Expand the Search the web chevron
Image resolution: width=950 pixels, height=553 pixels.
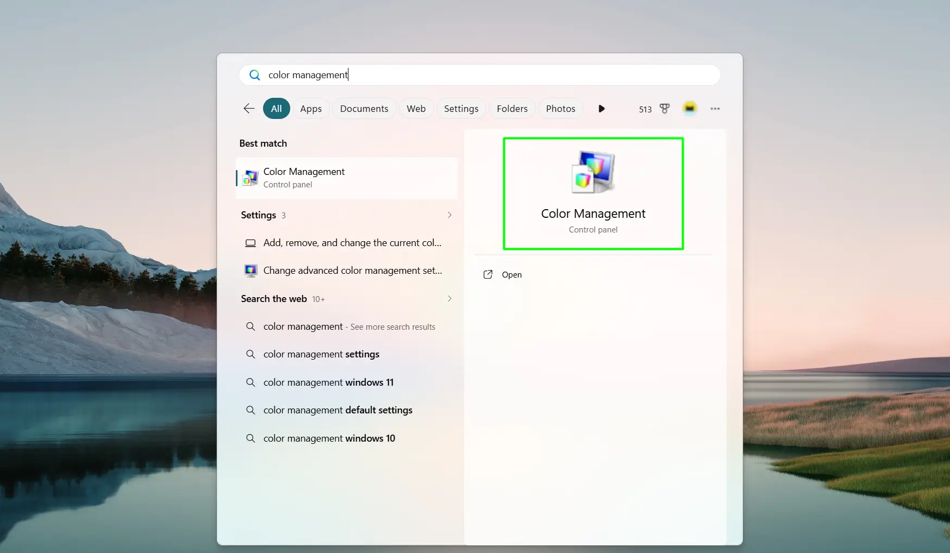pyautogui.click(x=449, y=299)
